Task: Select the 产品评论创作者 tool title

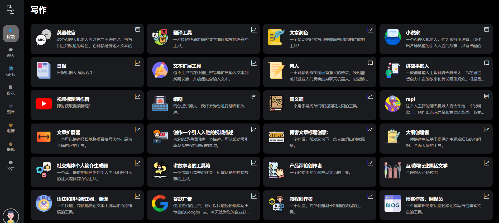Action: click(x=305, y=166)
